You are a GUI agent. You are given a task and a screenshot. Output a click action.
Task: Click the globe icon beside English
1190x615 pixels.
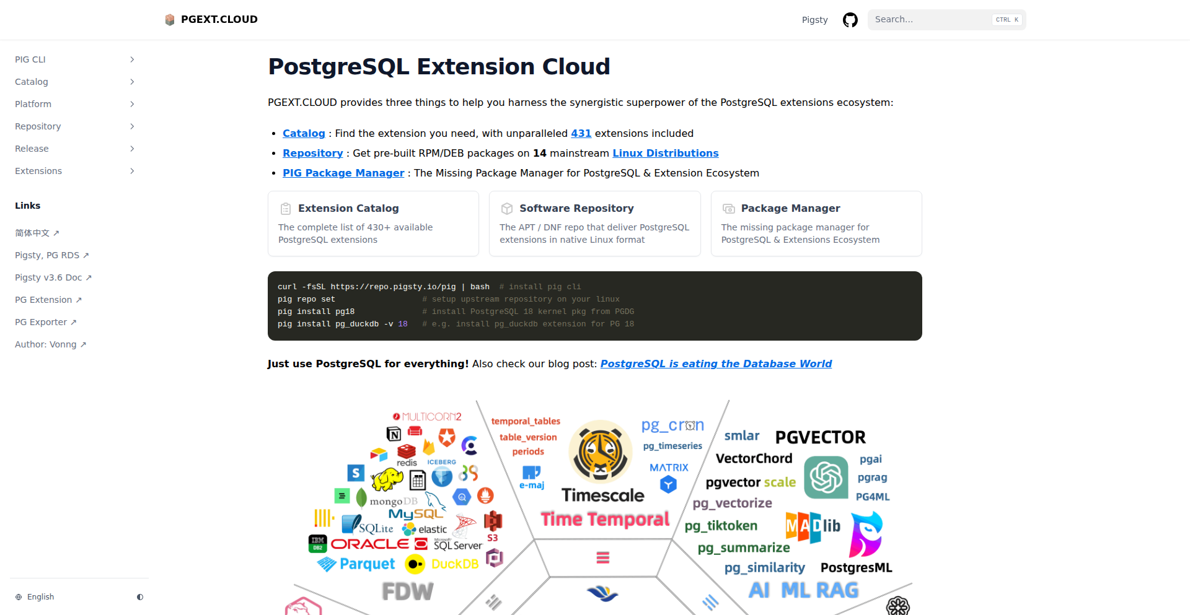coord(19,596)
